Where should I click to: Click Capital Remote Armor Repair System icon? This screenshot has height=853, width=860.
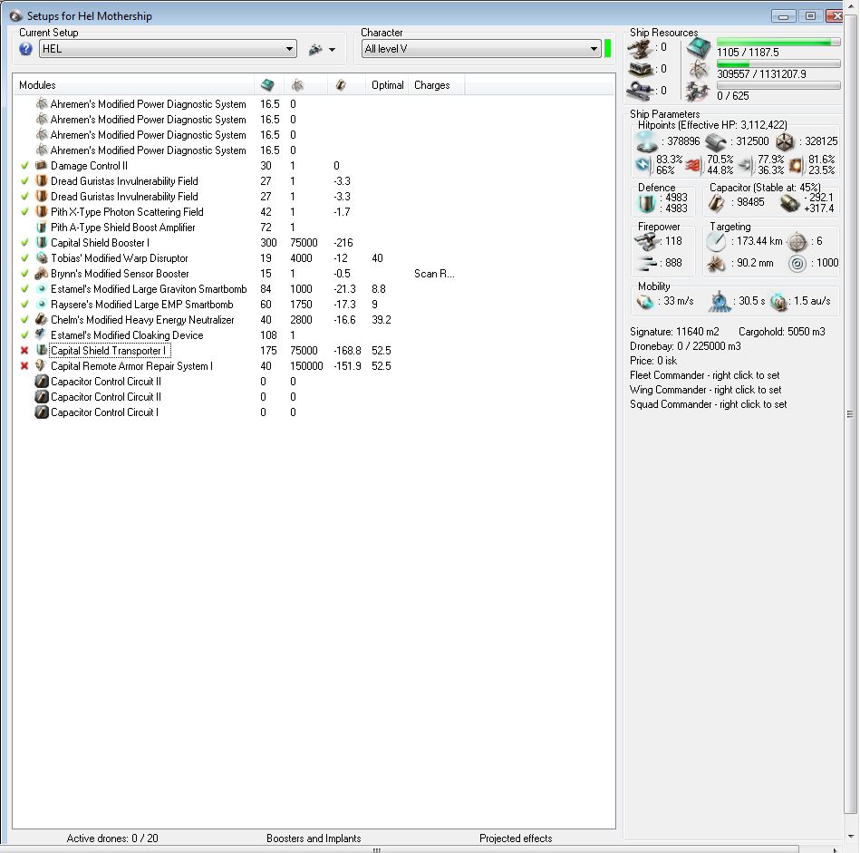coord(41,365)
